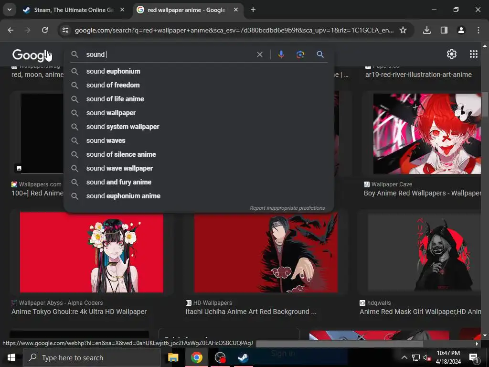Viewport: 489px width, 367px height.
Task: Close the Steam tab
Action: [122, 10]
